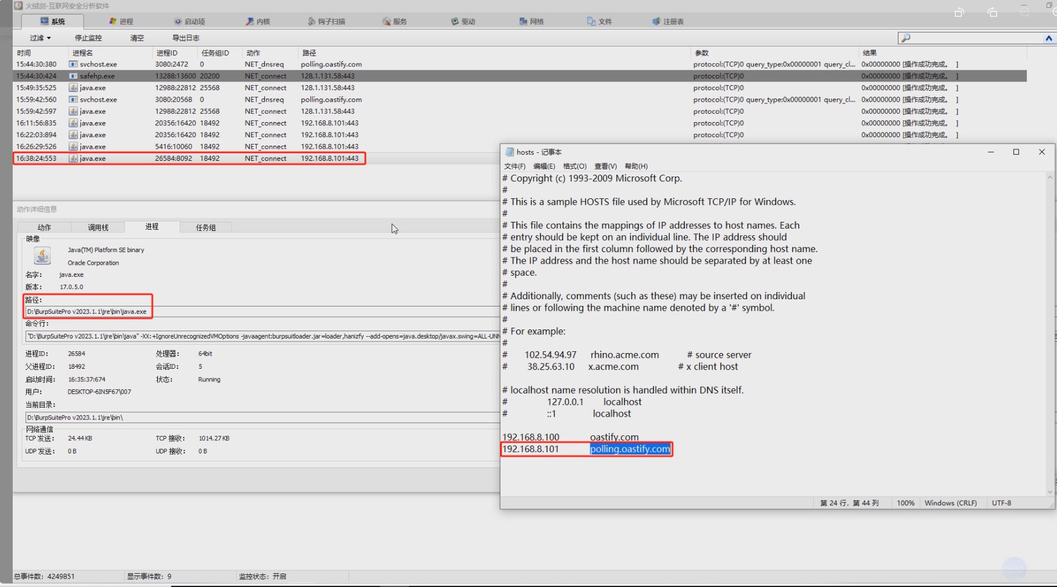Click the svchost.exe icon at 15:44:30:380
1057x587 pixels.
pyautogui.click(x=73, y=64)
